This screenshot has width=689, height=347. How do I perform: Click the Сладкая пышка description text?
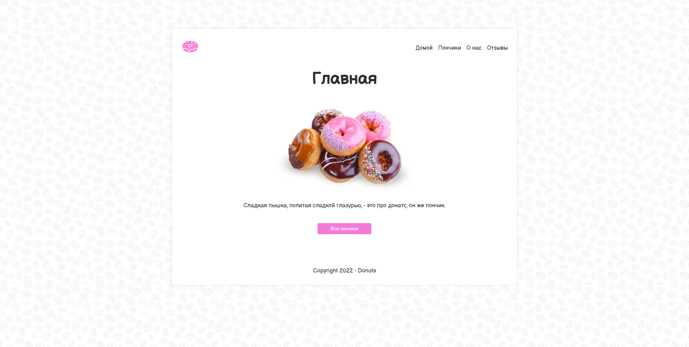(x=344, y=205)
